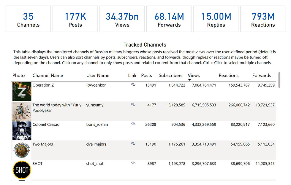Image resolution: width=291 pixels, height=185 pixels.
Task: Select the Two Majors channel photo
Action: 22,150
